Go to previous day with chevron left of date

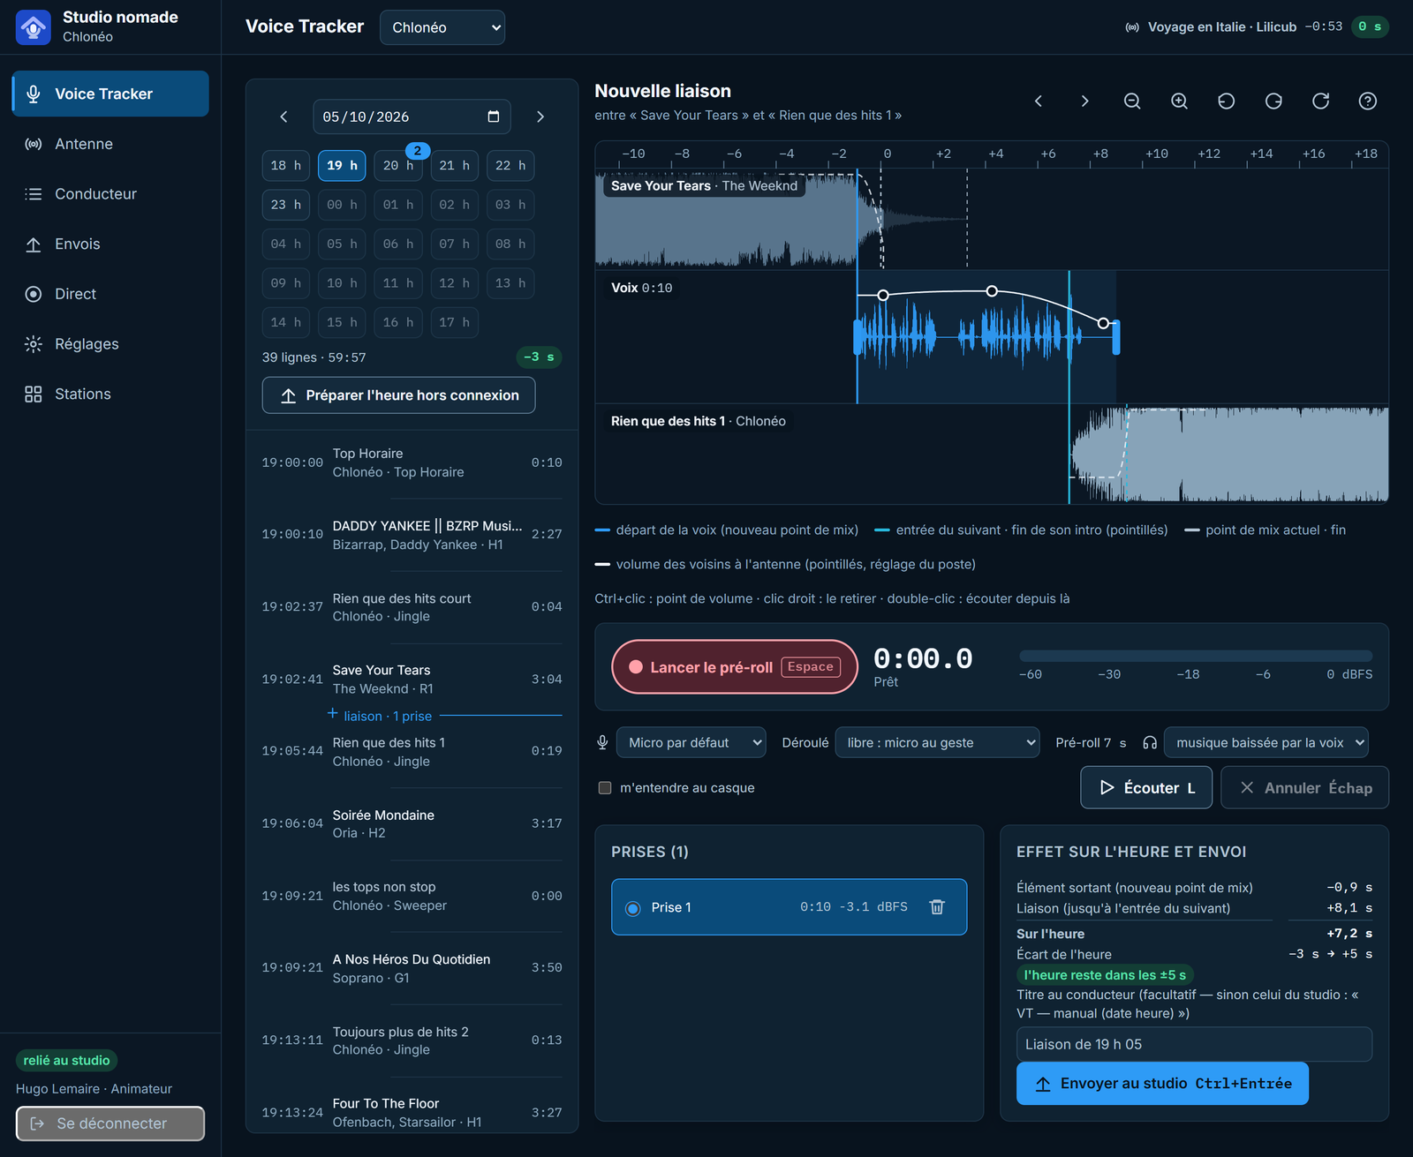point(283,116)
